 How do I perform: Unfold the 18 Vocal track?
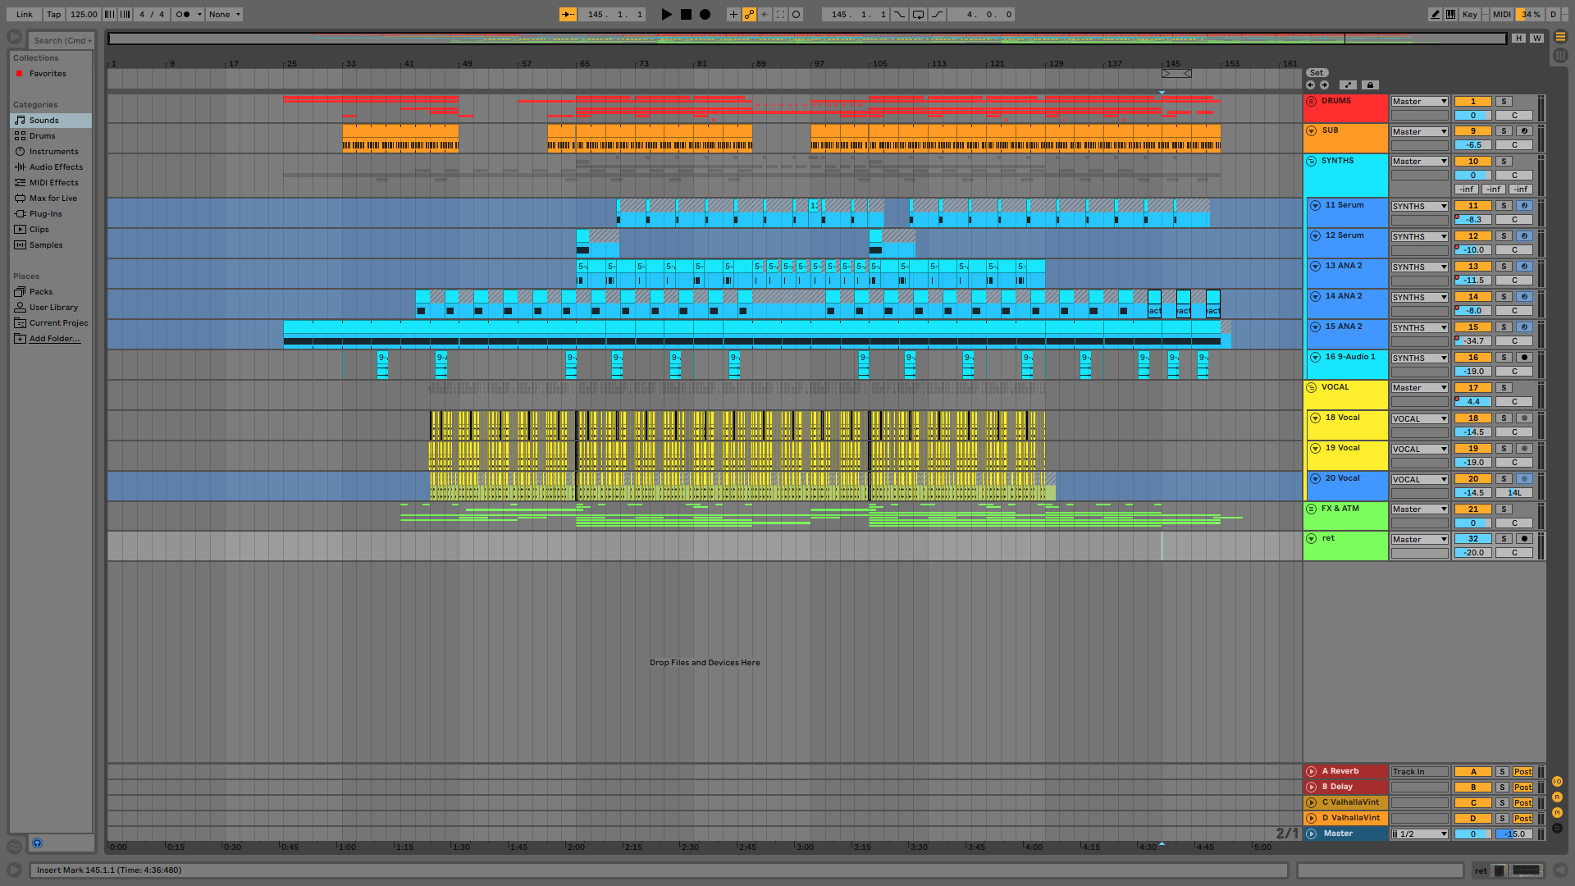(1316, 418)
